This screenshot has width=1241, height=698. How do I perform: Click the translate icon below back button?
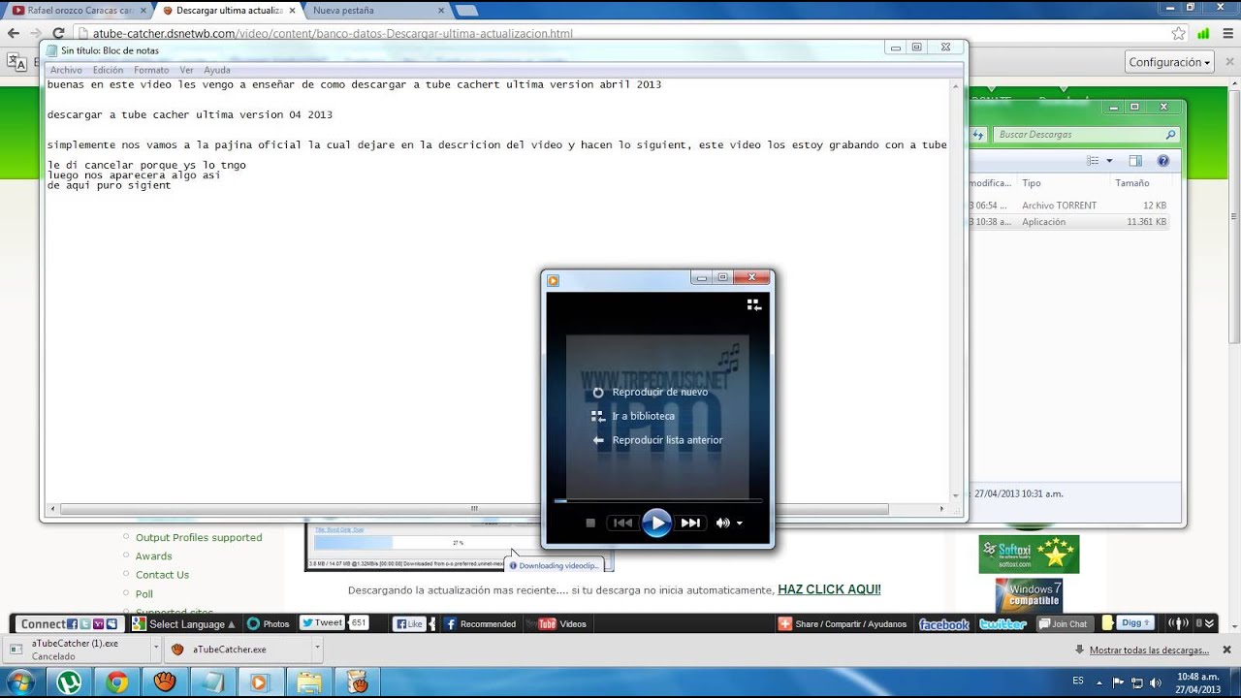point(16,62)
